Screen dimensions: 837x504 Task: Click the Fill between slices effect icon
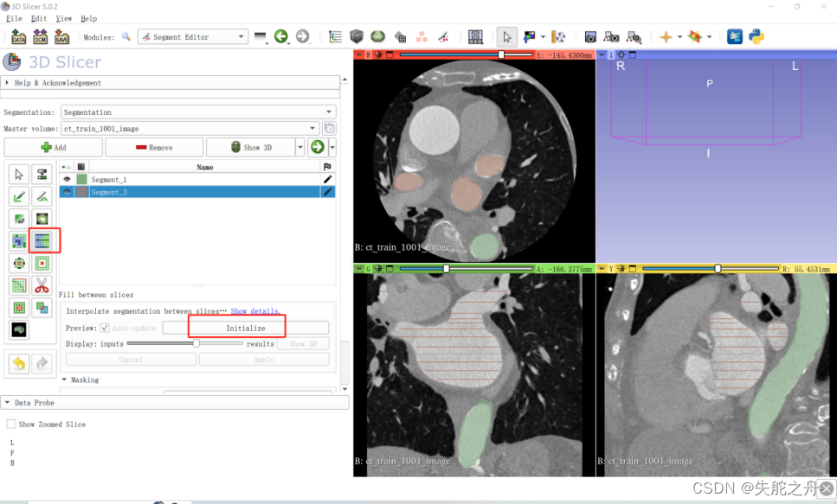coord(41,240)
